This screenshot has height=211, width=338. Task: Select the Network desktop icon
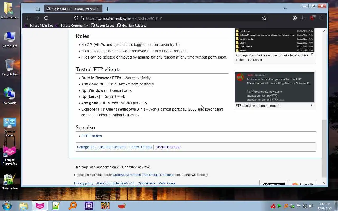pyautogui.click(x=10, y=96)
